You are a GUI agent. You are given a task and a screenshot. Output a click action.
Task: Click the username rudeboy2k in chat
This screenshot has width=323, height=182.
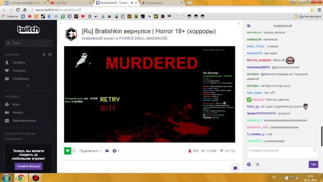pos(254,39)
